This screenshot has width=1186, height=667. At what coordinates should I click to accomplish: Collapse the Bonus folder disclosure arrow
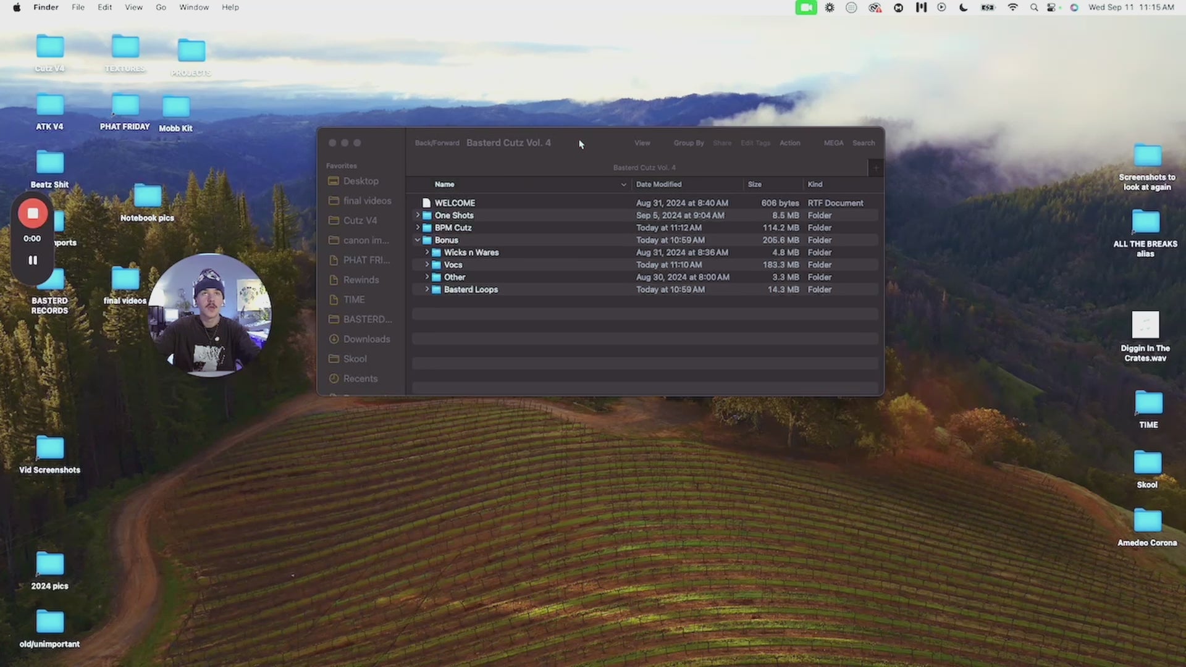tap(418, 240)
